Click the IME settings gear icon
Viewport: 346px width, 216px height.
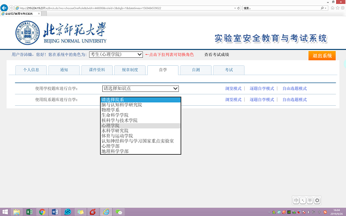[x=317, y=200]
